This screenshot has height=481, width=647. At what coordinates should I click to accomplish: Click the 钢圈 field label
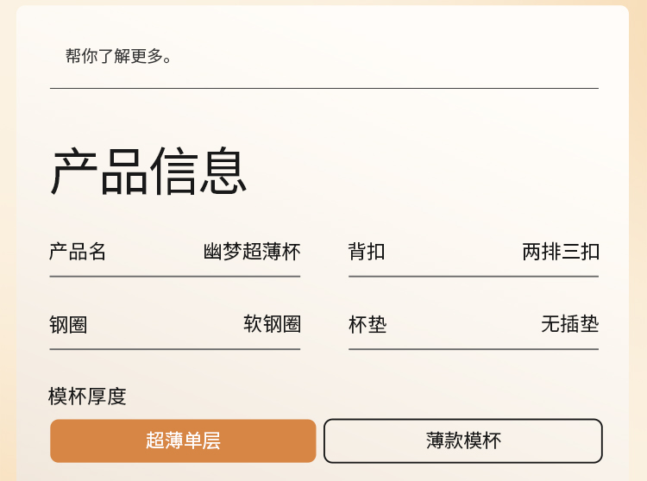point(68,324)
